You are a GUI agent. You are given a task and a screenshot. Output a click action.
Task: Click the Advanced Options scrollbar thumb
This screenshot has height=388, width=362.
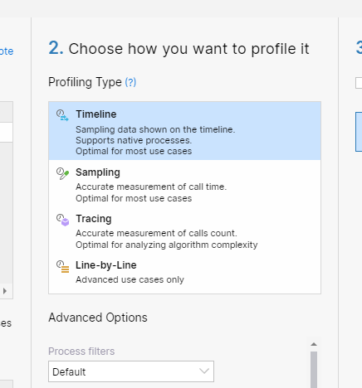point(314,370)
